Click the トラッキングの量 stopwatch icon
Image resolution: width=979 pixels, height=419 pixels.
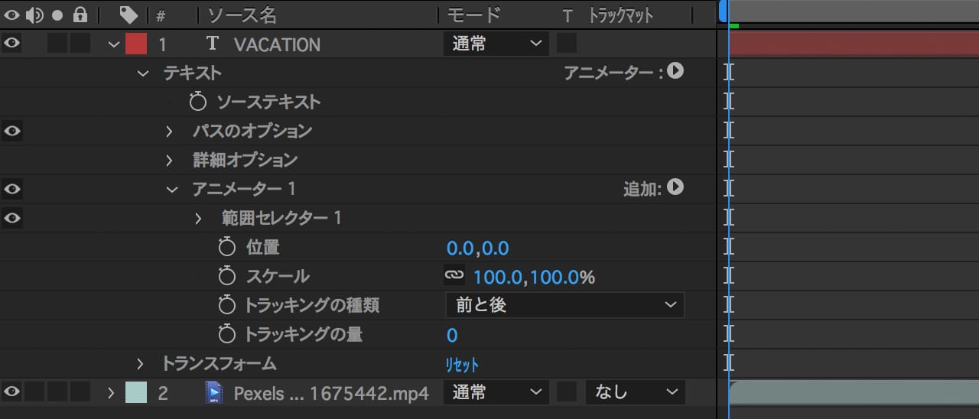227,334
